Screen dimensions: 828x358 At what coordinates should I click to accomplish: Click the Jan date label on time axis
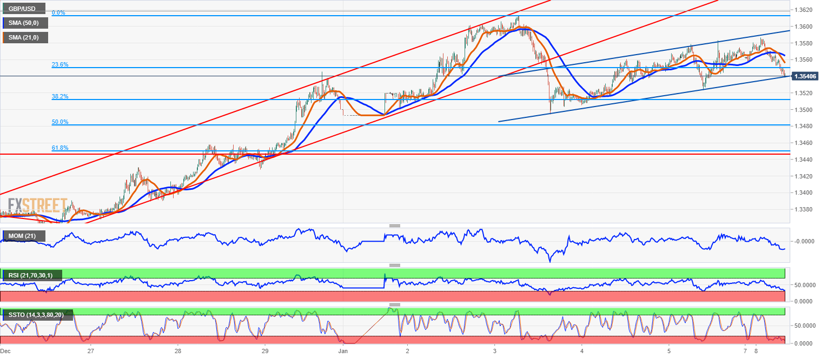pos(343,351)
